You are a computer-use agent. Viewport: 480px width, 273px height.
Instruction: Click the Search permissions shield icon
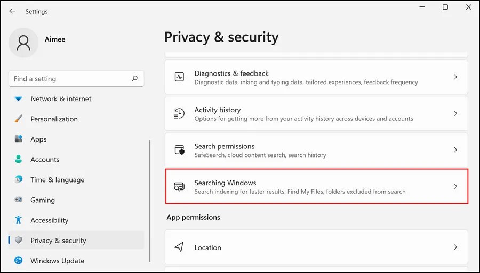tap(179, 150)
